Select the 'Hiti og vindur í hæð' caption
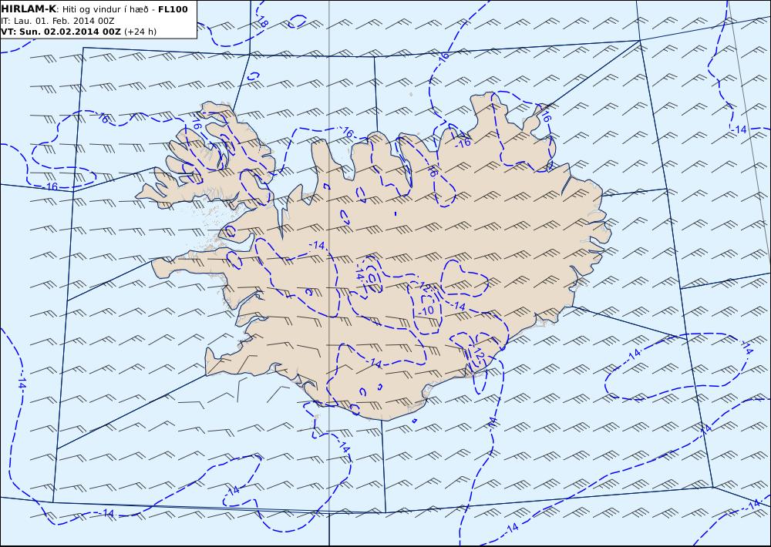Screen dimensions: 771x547 [105, 10]
